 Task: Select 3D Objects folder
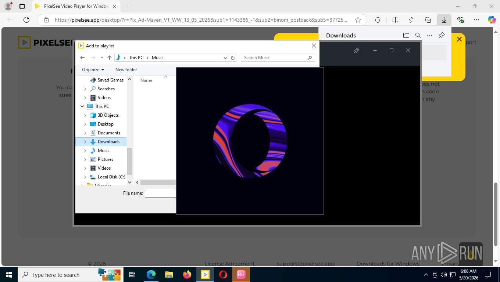(x=104, y=115)
